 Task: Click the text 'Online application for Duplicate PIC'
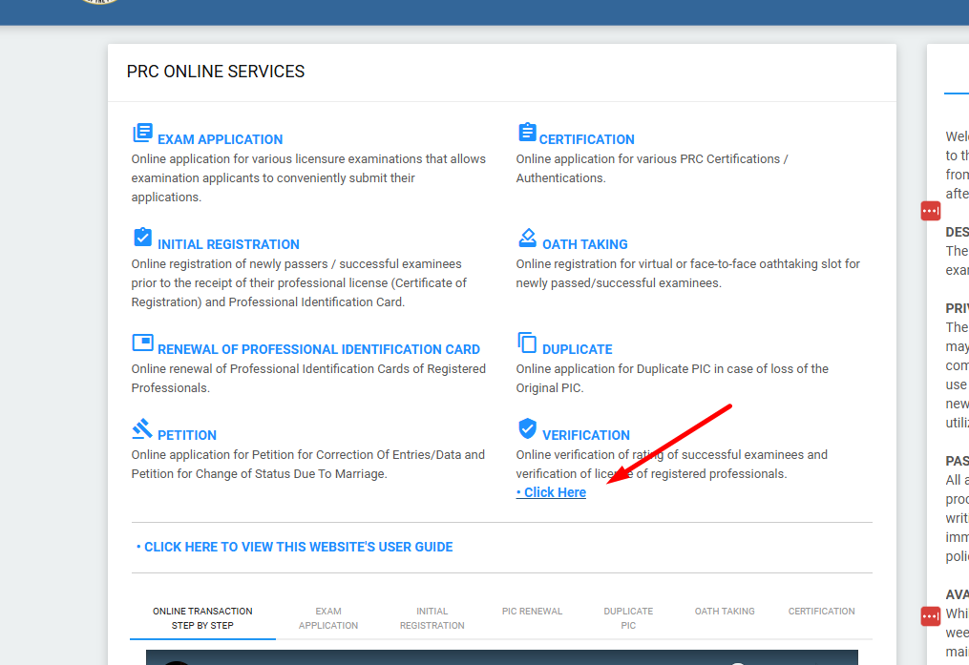(613, 369)
